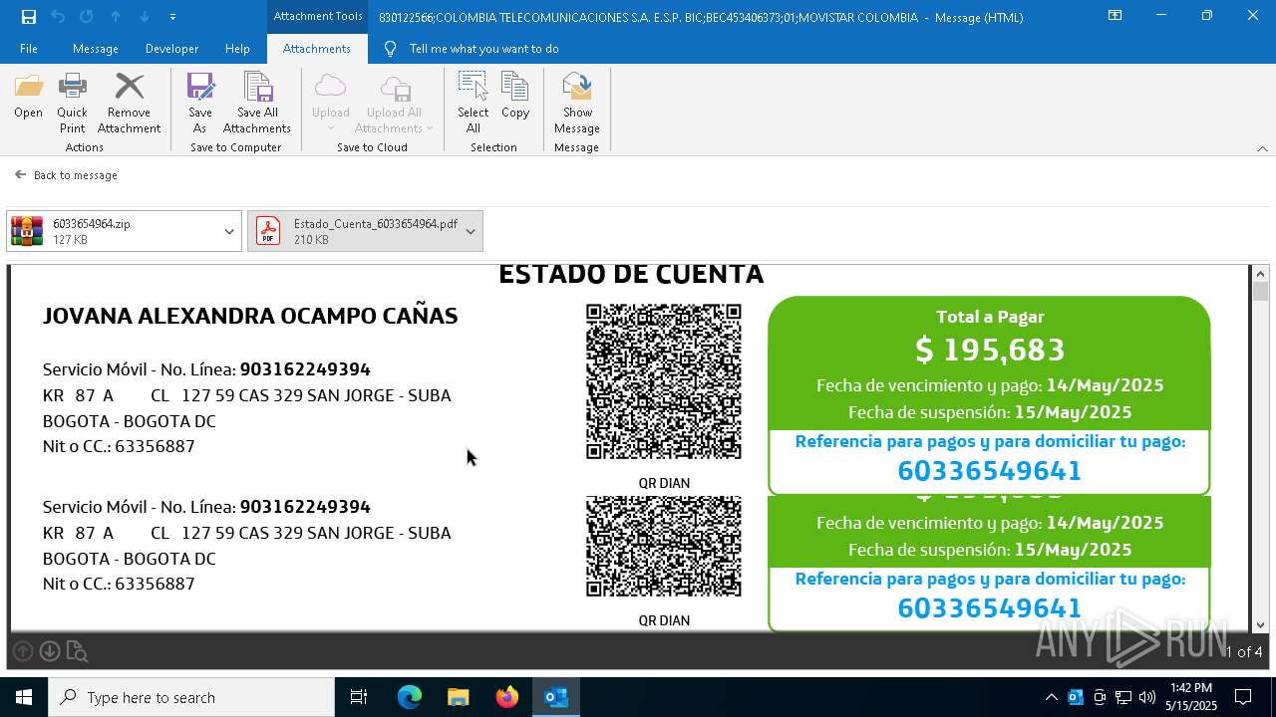
Task: Click Tell me what you want to do
Action: pos(483,48)
